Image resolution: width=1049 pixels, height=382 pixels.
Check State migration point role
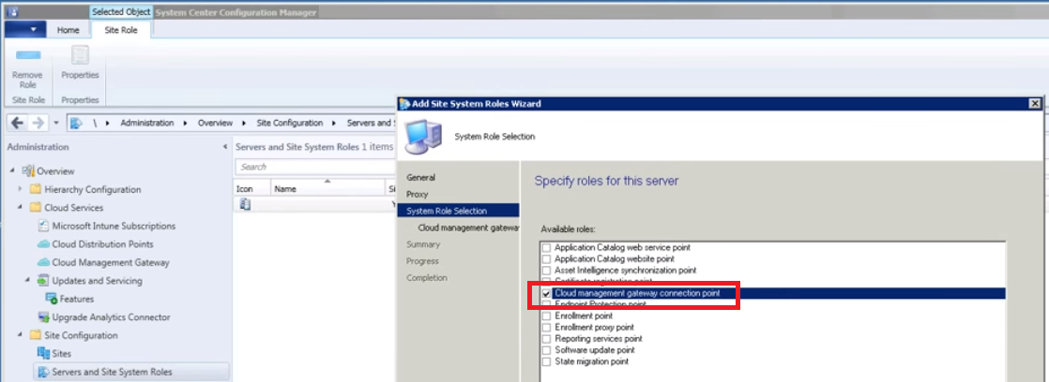click(x=546, y=361)
